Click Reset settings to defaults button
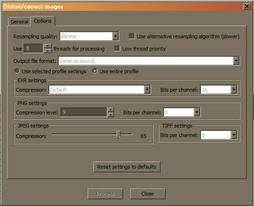The width and height of the screenshot is (254, 206). tap(127, 167)
